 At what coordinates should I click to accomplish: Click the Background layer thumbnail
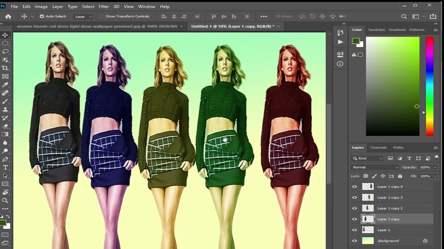tap(368, 241)
